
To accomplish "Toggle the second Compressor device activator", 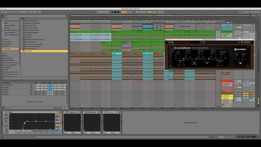I will click(x=84, y=112).
